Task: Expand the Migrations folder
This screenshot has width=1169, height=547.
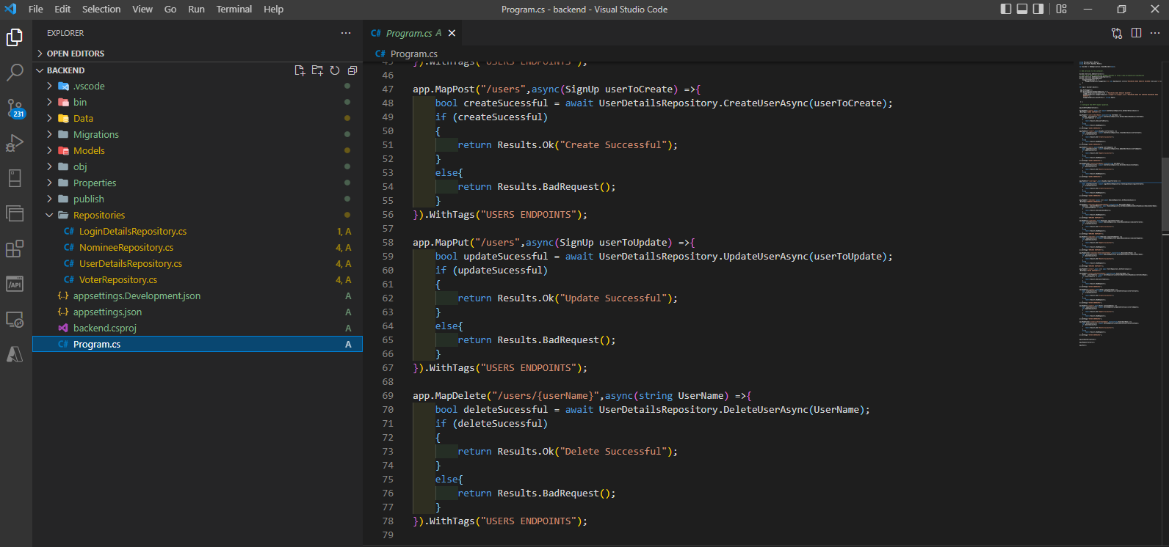Action: click(95, 134)
